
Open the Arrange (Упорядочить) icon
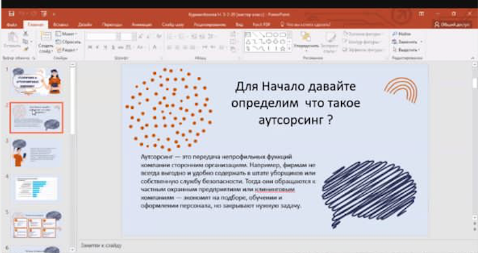pos(306,38)
